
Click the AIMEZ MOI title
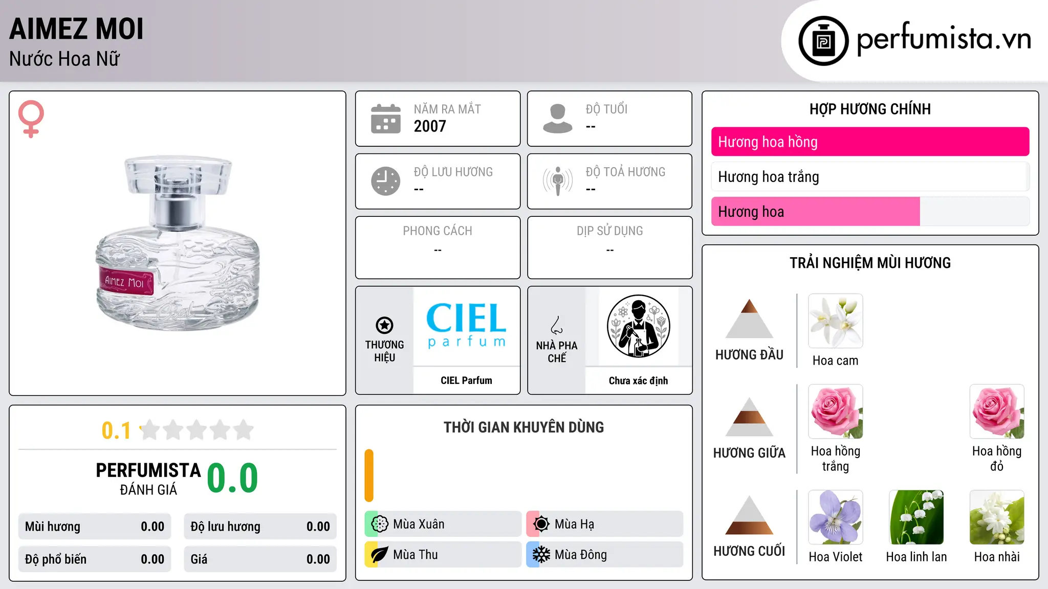pos(77,29)
